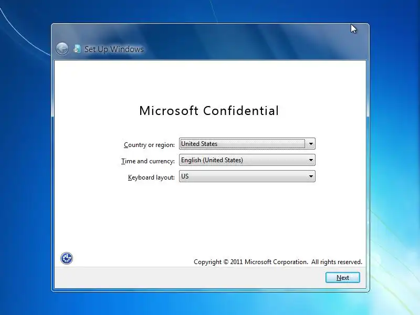Viewport: 420px width, 315px height.
Task: Click the Next button
Action: coord(343,278)
